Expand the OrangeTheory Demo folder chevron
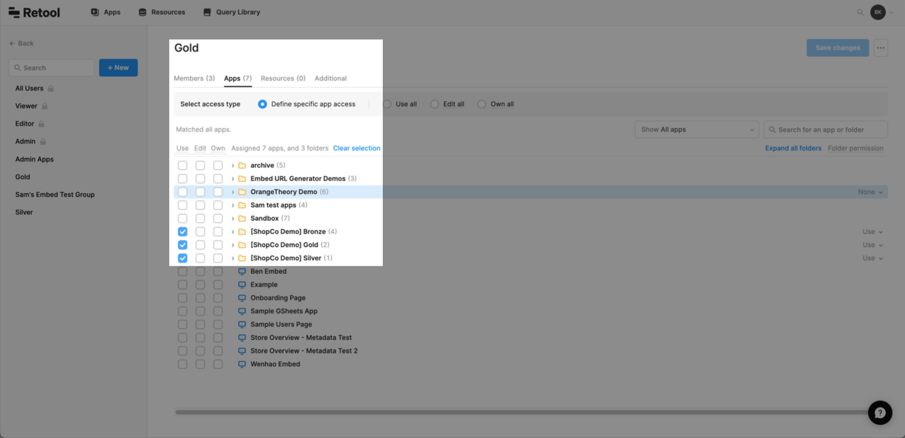Viewport: 905px width, 438px height. point(232,192)
